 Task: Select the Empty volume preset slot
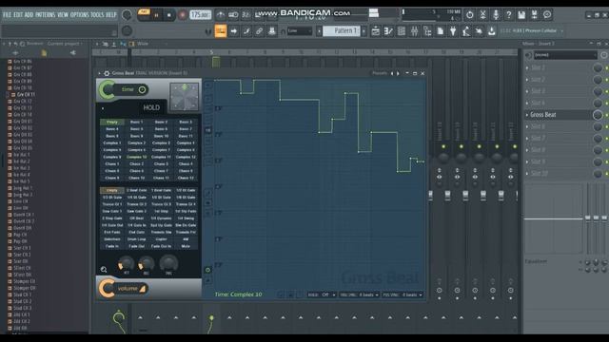click(x=112, y=190)
